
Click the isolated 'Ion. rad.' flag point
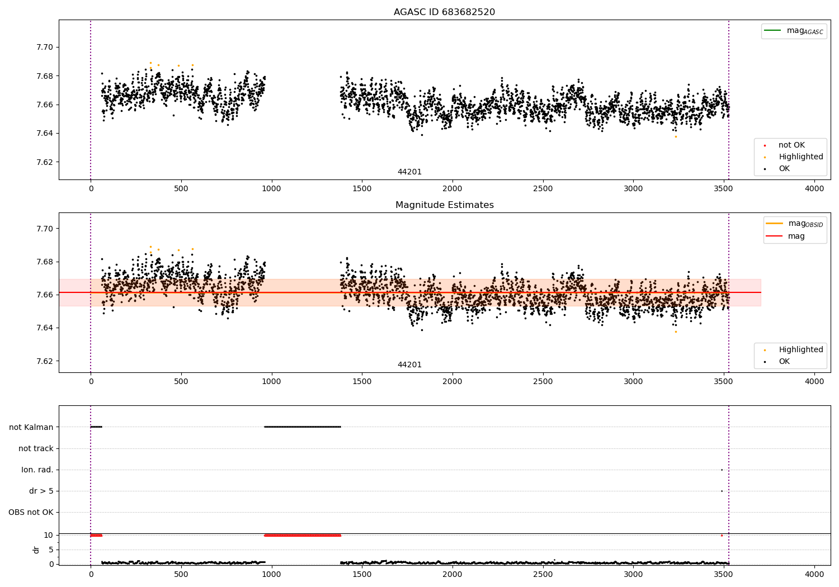tap(722, 470)
